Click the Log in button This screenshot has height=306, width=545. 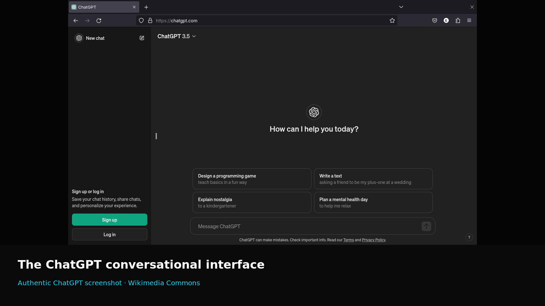(109, 234)
